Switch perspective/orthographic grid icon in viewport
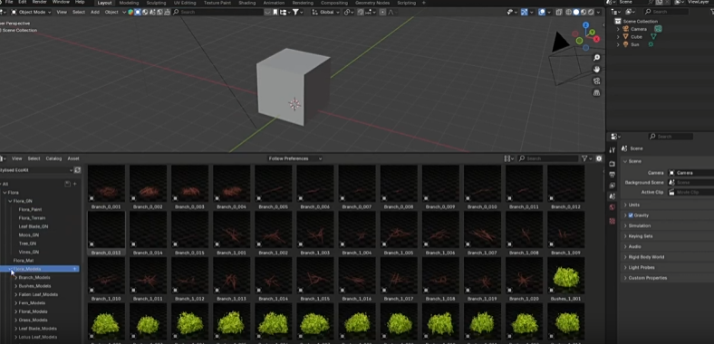This screenshot has height=344, width=714. pyautogui.click(x=596, y=93)
